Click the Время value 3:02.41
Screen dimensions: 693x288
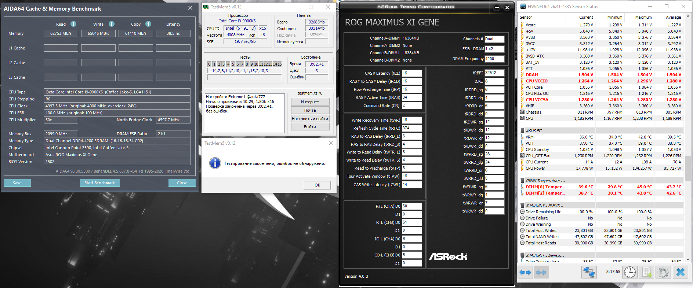point(317,64)
